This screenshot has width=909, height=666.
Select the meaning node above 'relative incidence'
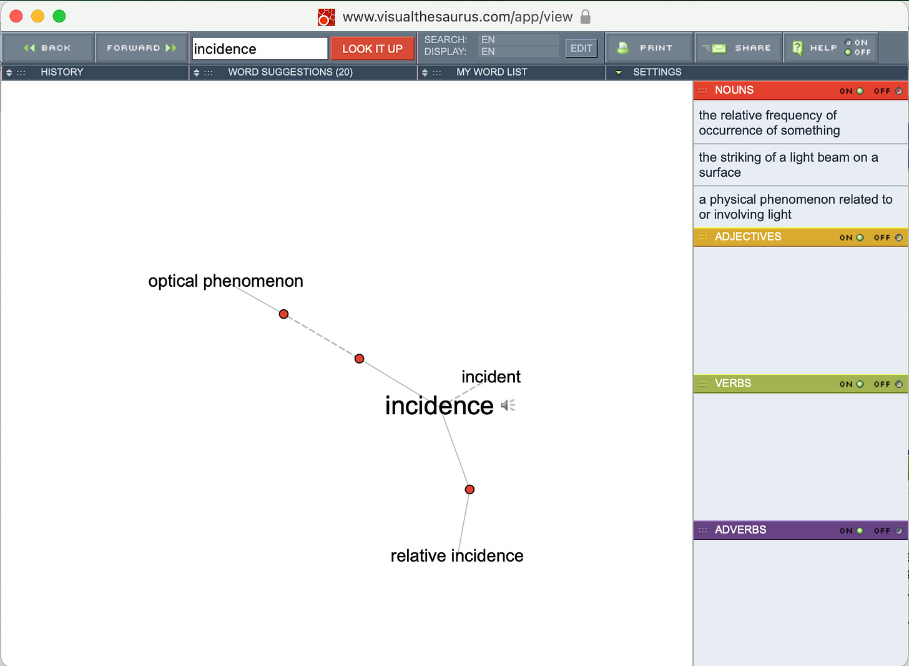469,489
